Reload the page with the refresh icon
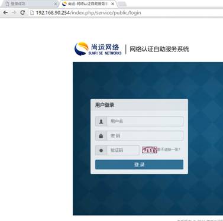Viewport: 223px width, 221px height. point(22,12)
